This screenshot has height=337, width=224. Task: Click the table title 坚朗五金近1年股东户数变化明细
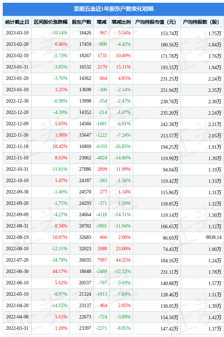click(x=114, y=9)
